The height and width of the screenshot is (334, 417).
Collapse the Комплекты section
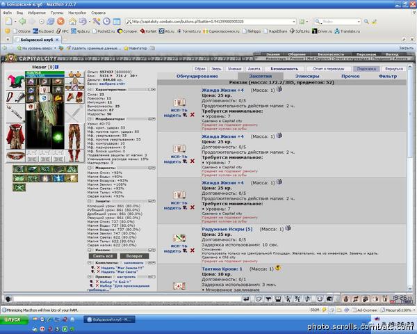point(90,262)
